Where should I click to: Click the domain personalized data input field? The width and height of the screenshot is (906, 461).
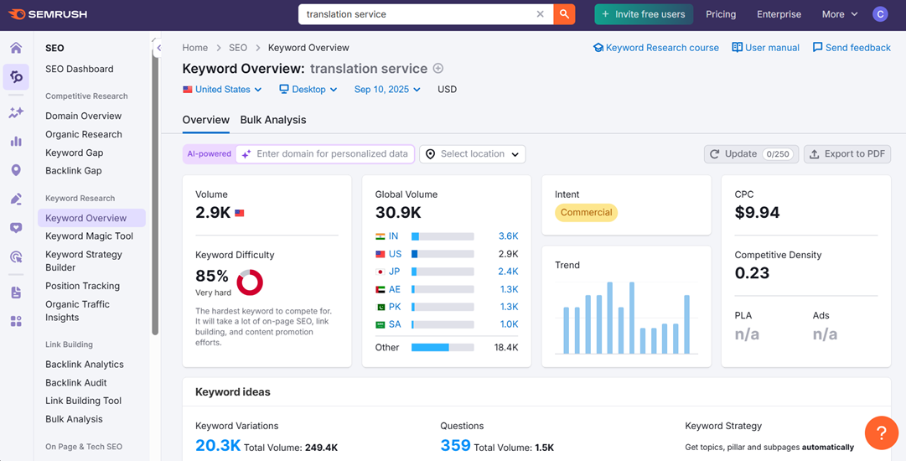pos(324,154)
